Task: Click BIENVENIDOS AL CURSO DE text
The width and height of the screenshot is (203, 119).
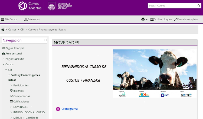Action: [x=84, y=67]
